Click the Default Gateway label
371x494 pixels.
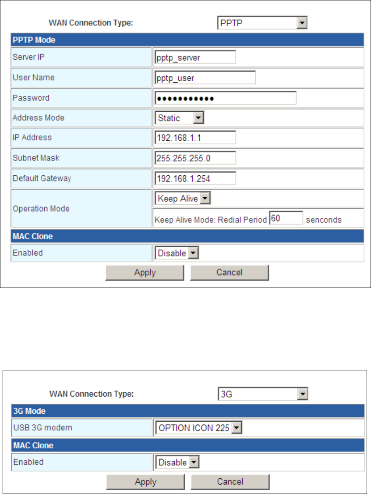pyautogui.click(x=42, y=178)
